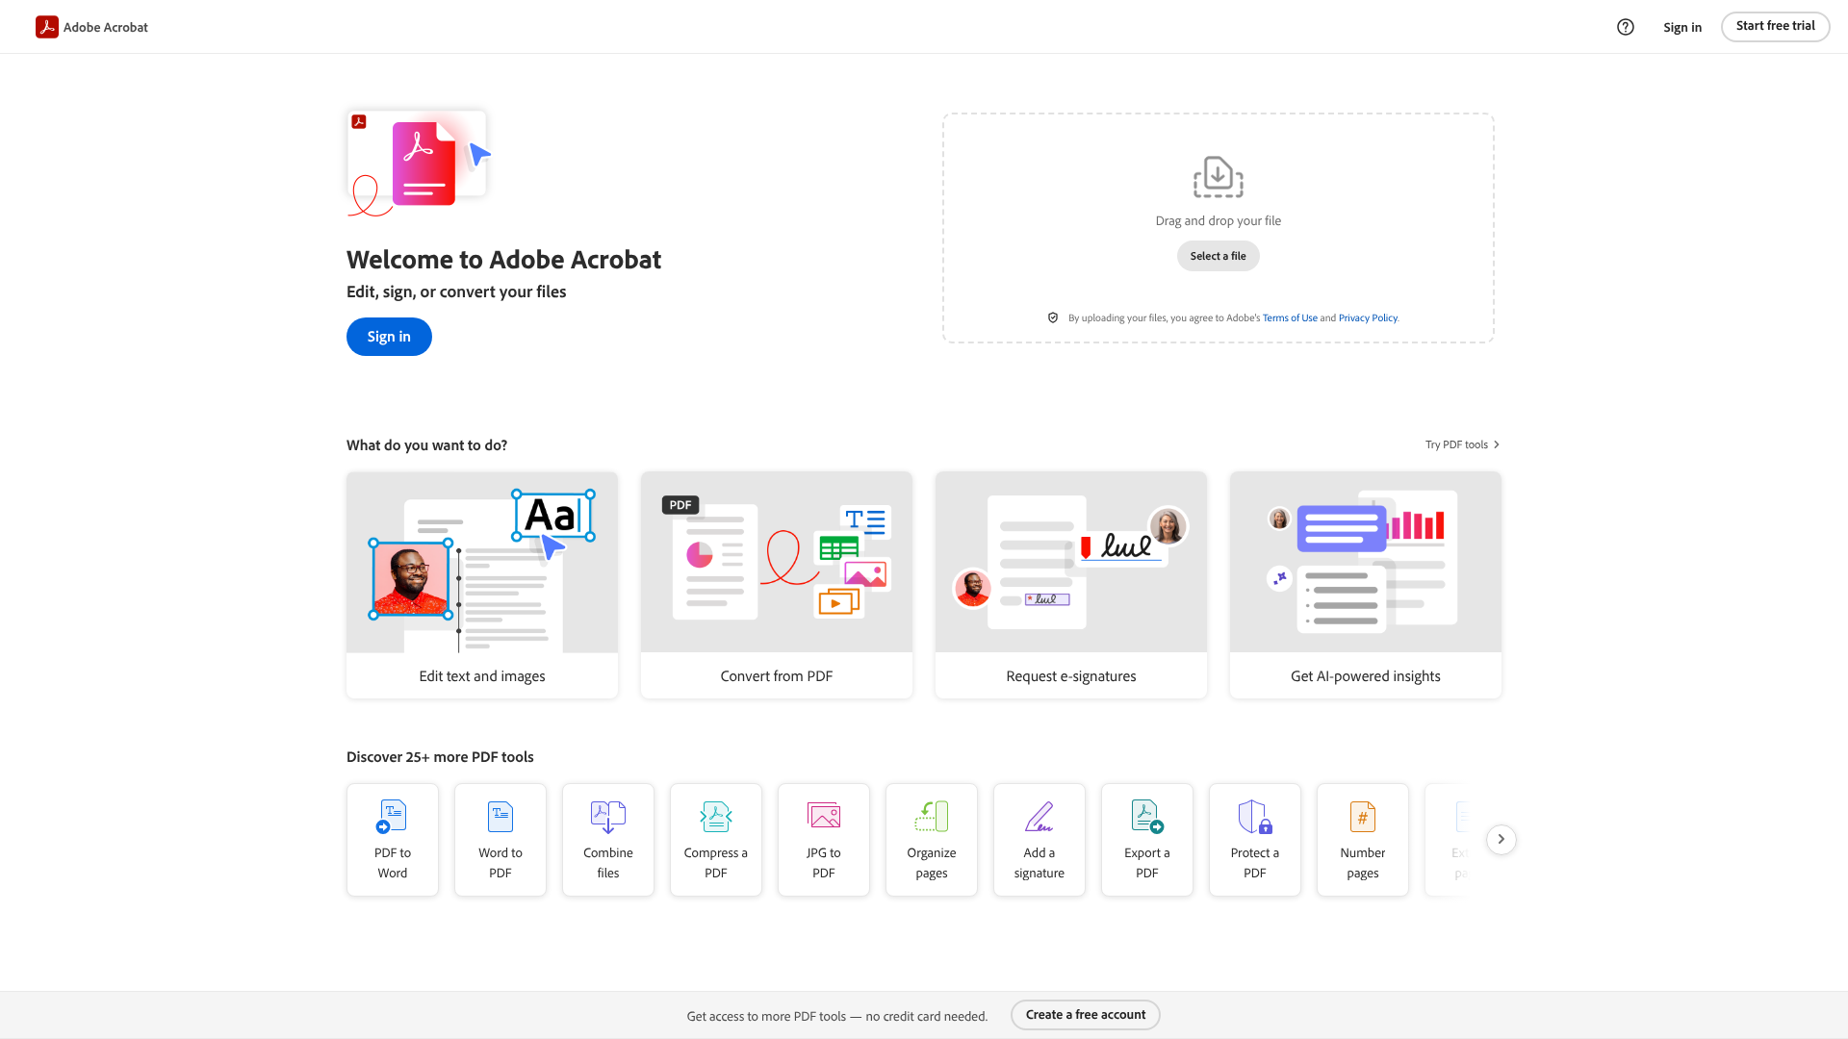1848x1039 pixels.
Task: Click Create a free account button
Action: tap(1085, 1015)
